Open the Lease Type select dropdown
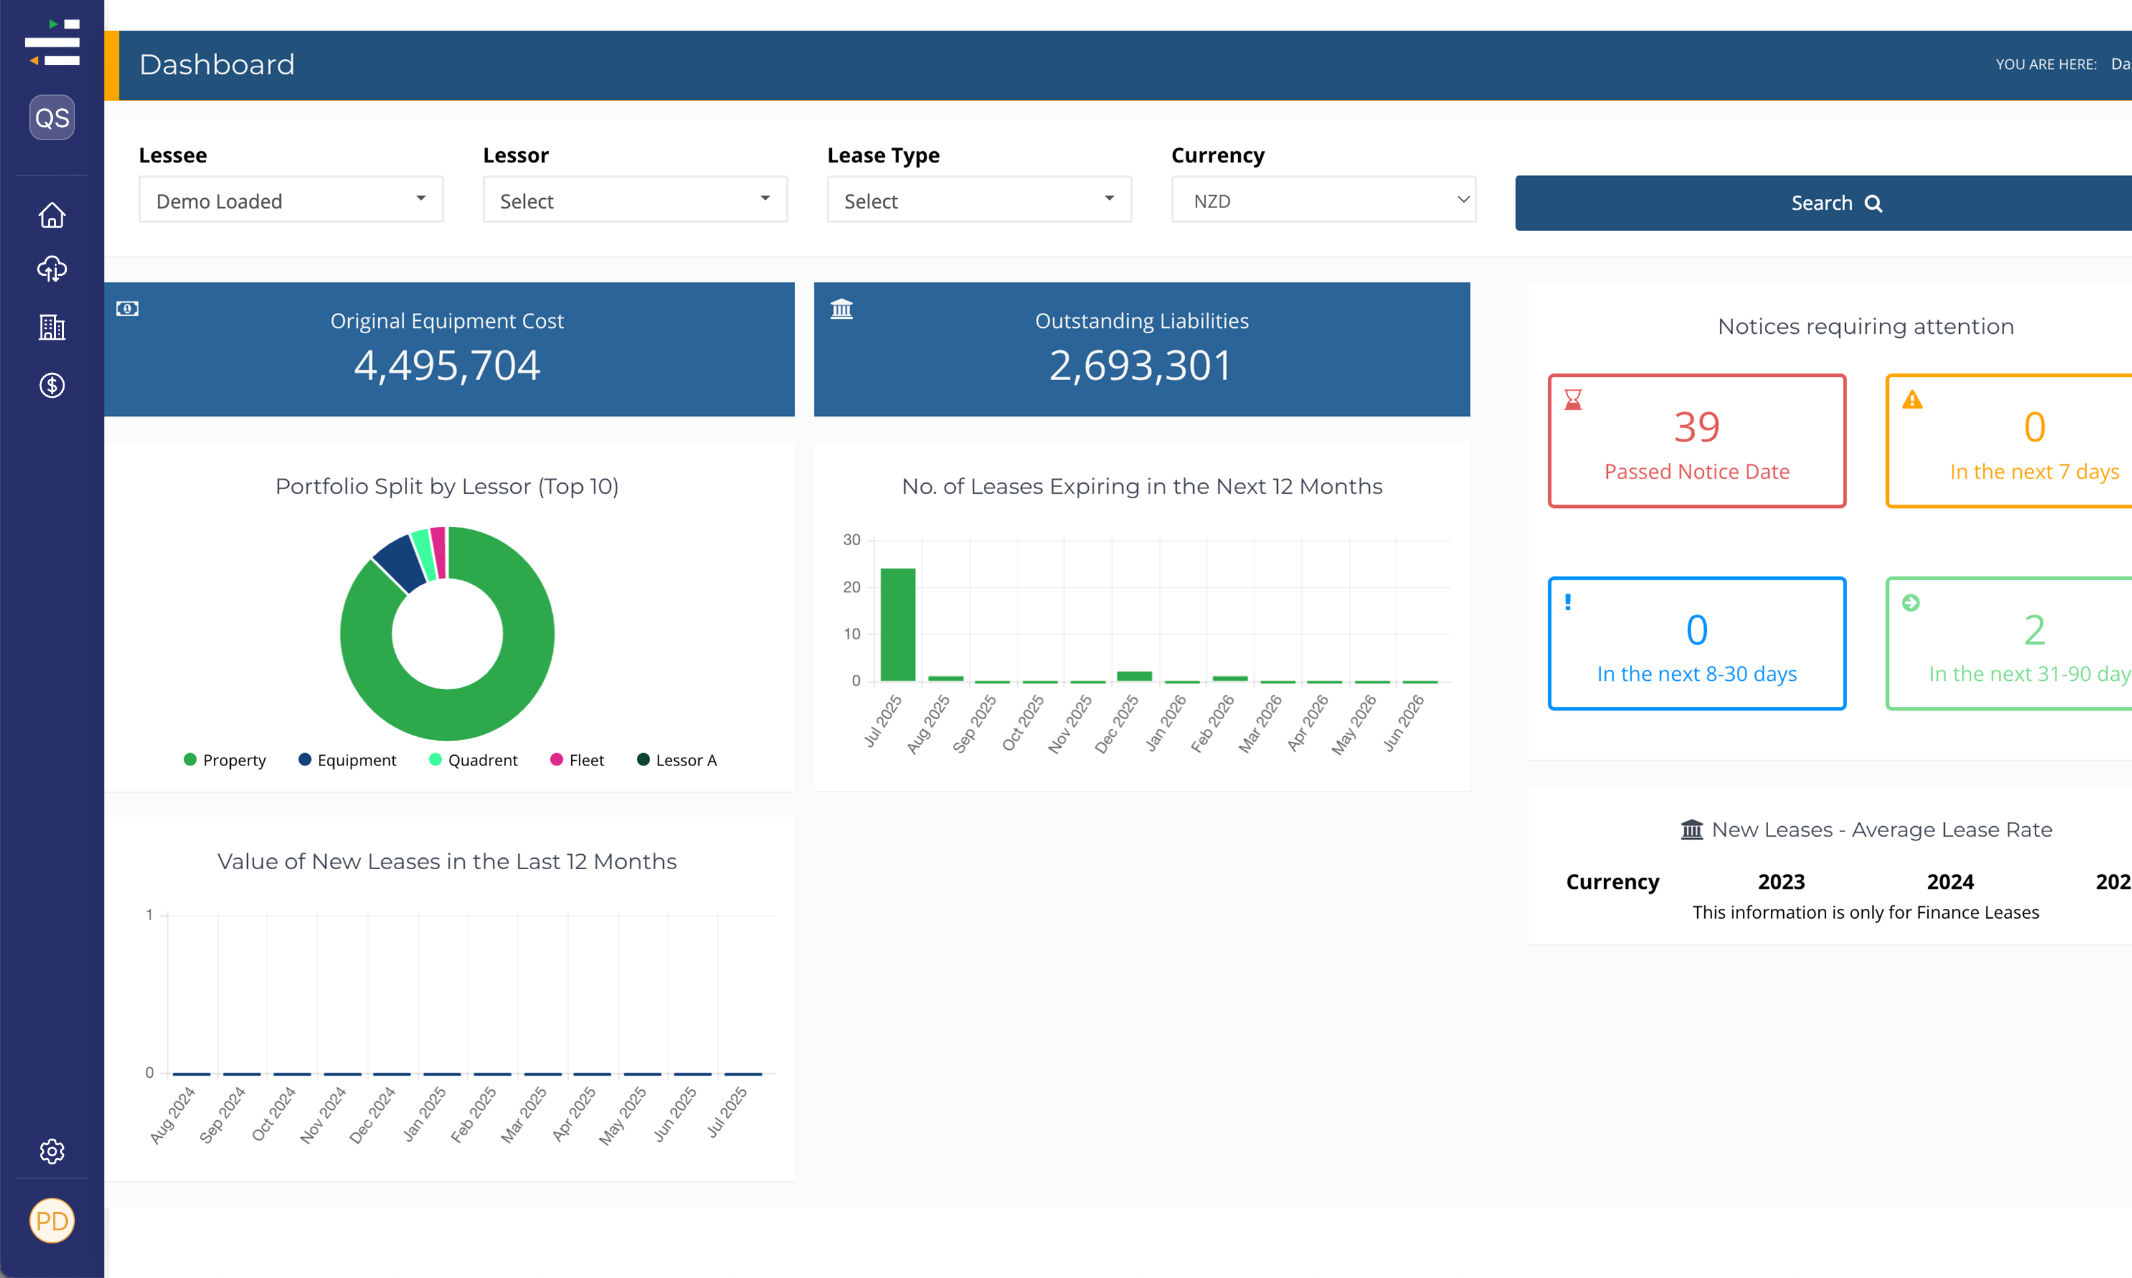The image size is (2132, 1278). click(979, 201)
